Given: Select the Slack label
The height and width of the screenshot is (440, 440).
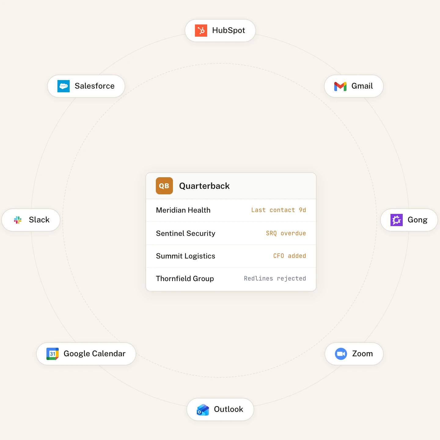Looking at the screenshot, I should 39,220.
